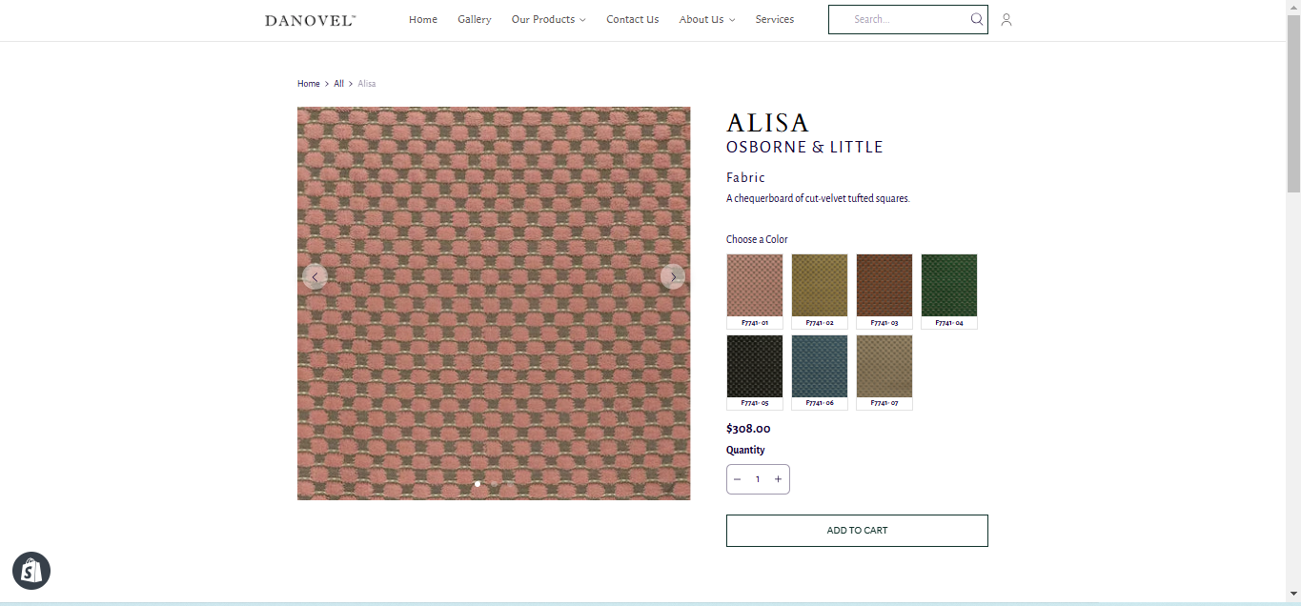
Task: Select the brown F7741-03 color swatch
Action: tap(884, 291)
